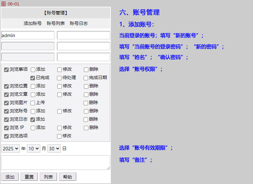Click the 帮助 button
This screenshot has height=184, width=253.
(x=68, y=177)
